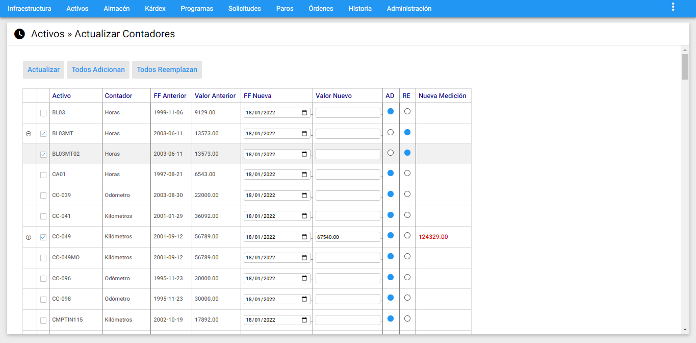Screen dimensions: 696x343
Task: Click the Valor Nuevo field for CC-039
Action: click(x=348, y=195)
